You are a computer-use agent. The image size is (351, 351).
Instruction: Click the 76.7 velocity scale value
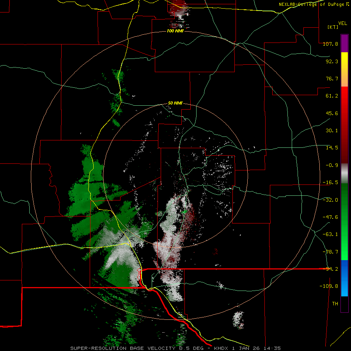[x=332, y=78]
